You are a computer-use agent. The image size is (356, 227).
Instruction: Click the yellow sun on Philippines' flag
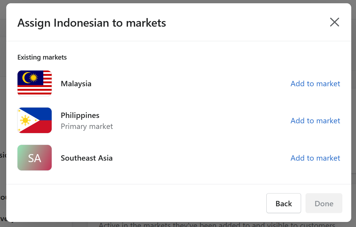[25, 120]
